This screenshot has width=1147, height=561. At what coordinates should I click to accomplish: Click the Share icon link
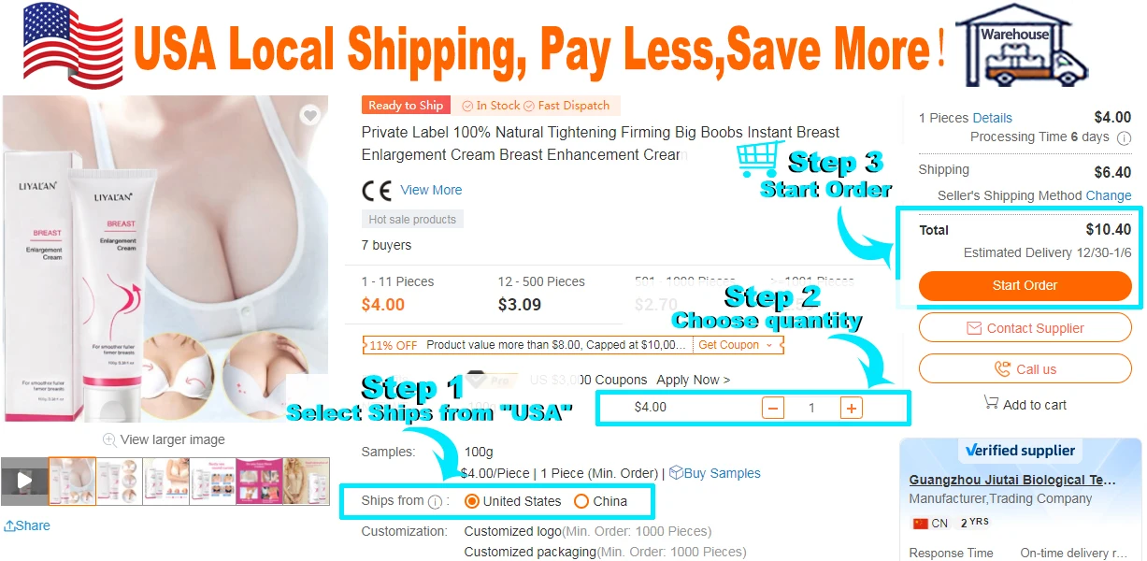[27, 525]
